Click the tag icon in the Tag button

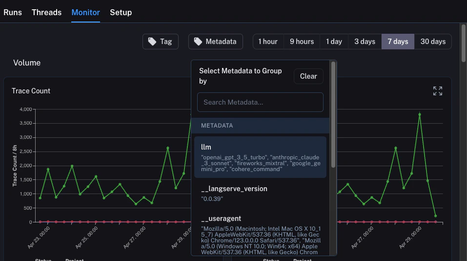tap(152, 42)
